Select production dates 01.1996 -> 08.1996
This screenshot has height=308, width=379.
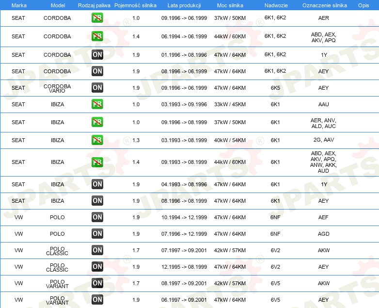click(184, 55)
